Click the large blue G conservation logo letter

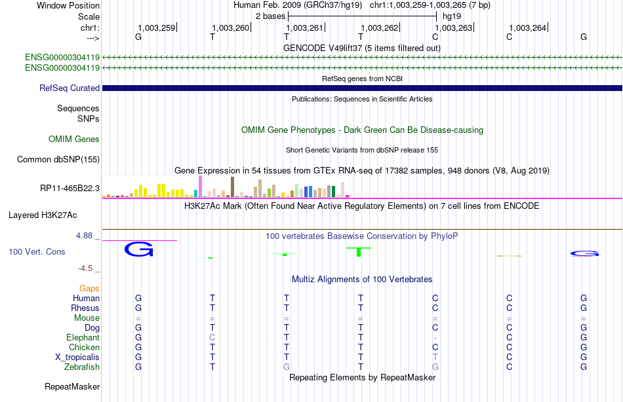coord(138,249)
